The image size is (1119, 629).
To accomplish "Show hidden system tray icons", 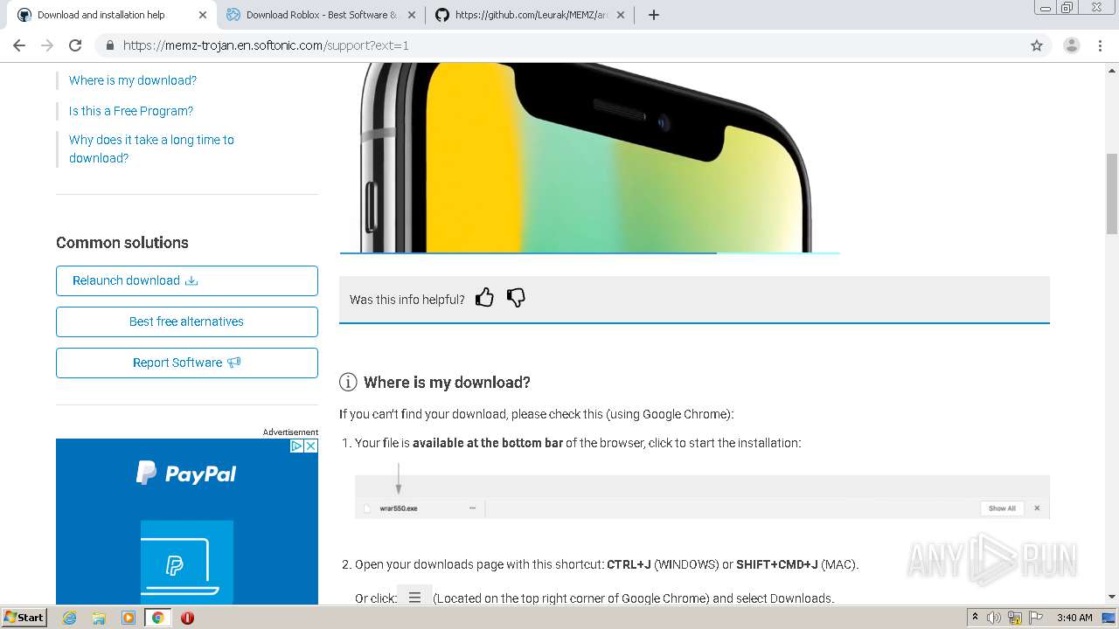I will point(975,618).
